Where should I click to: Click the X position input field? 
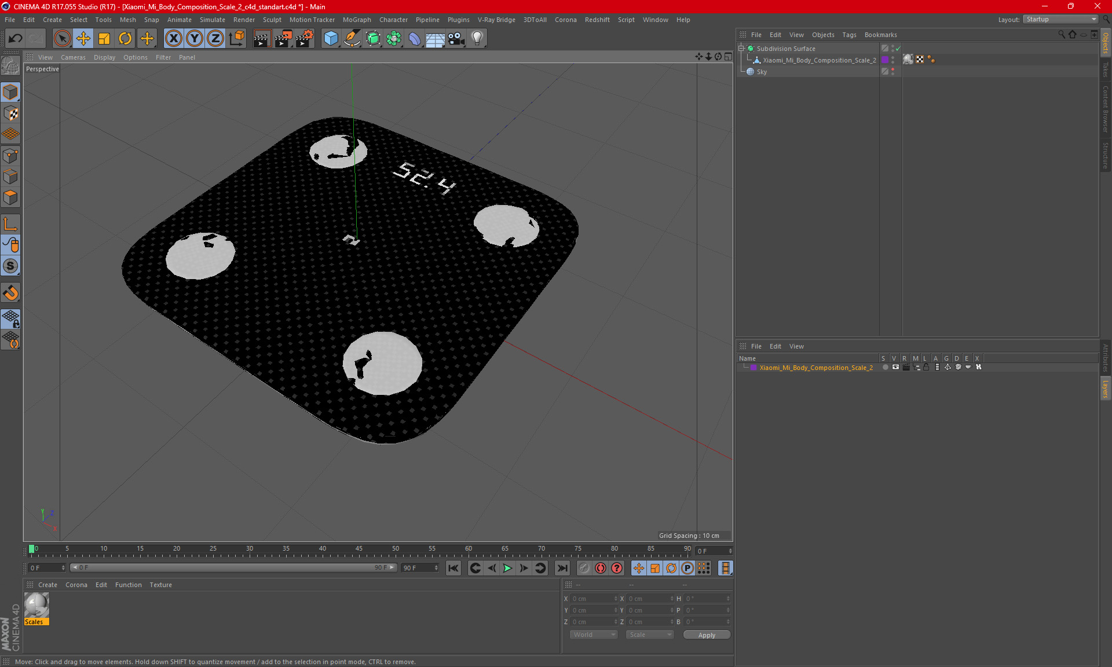594,599
